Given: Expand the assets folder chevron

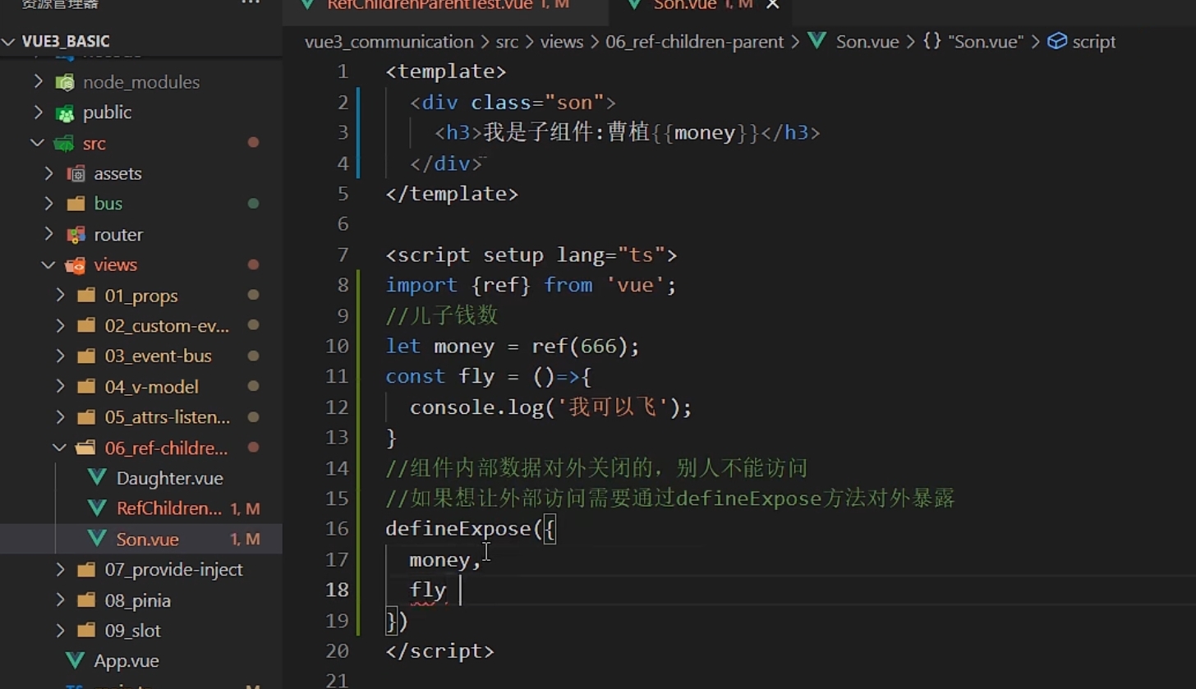Looking at the screenshot, I should coord(49,173).
